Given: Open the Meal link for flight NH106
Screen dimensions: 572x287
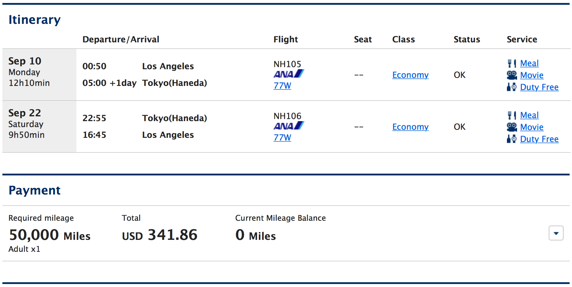Looking at the screenshot, I should (529, 115).
